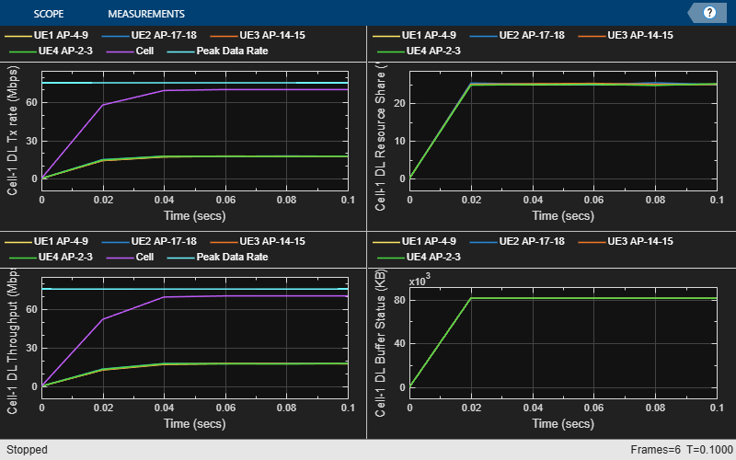The width and height of the screenshot is (736, 460).
Task: Click the Stopped status text
Action: pyautogui.click(x=26, y=450)
